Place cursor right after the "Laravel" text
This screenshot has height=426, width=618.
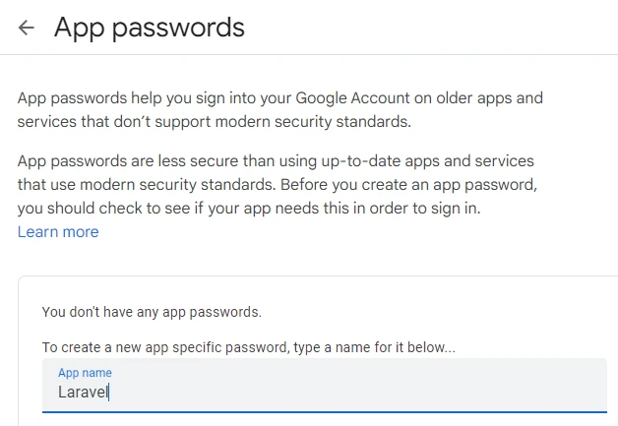tap(109, 392)
